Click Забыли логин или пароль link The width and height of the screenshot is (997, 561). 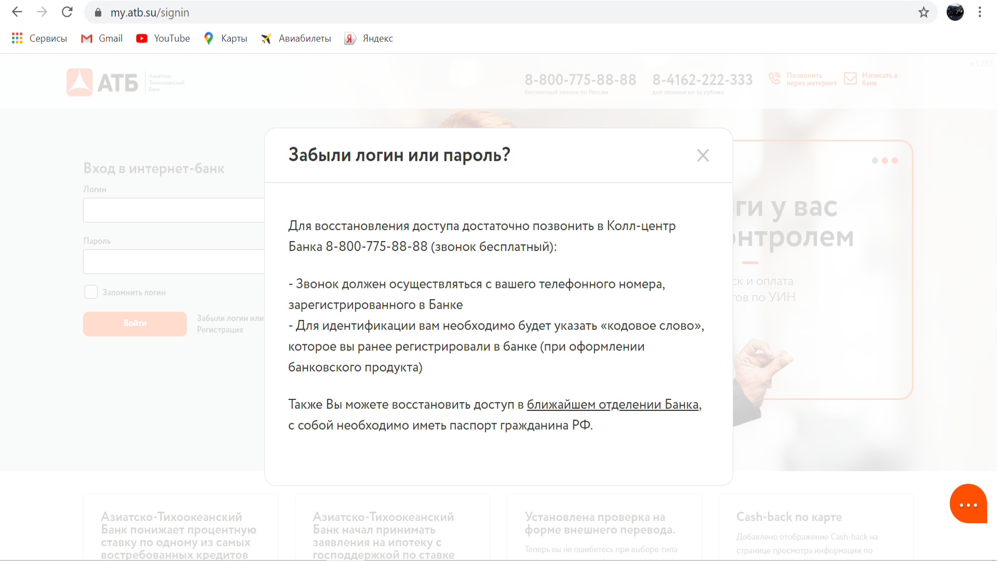pyautogui.click(x=231, y=318)
